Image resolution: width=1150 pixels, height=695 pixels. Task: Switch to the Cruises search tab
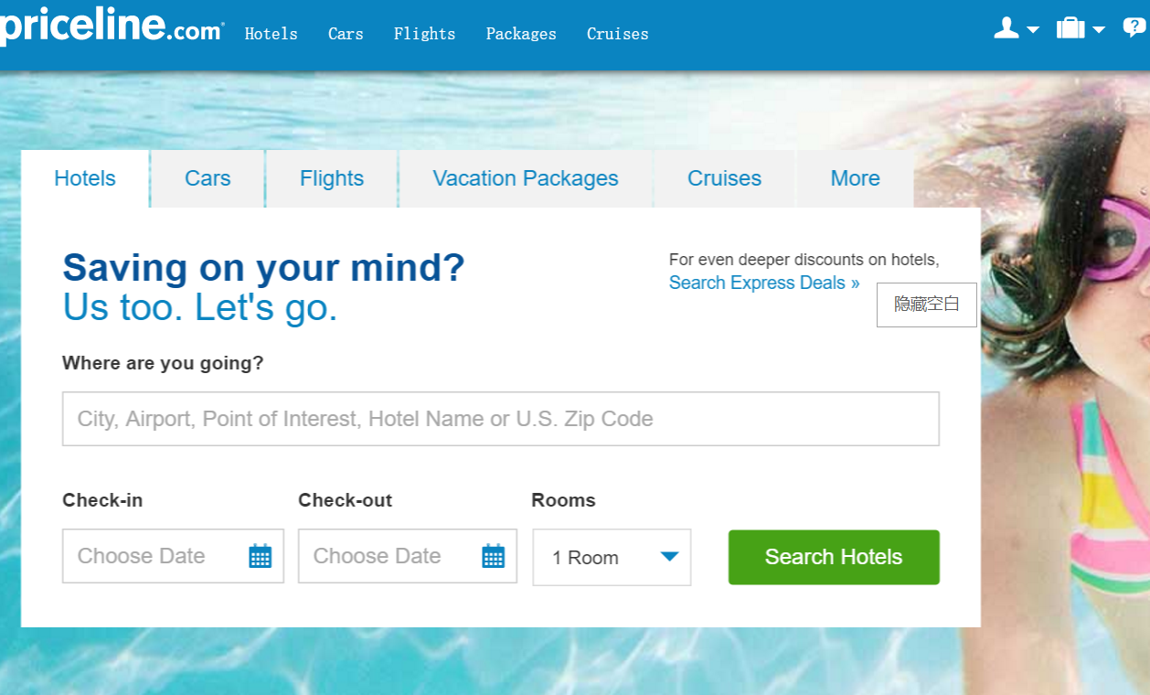pos(724,178)
